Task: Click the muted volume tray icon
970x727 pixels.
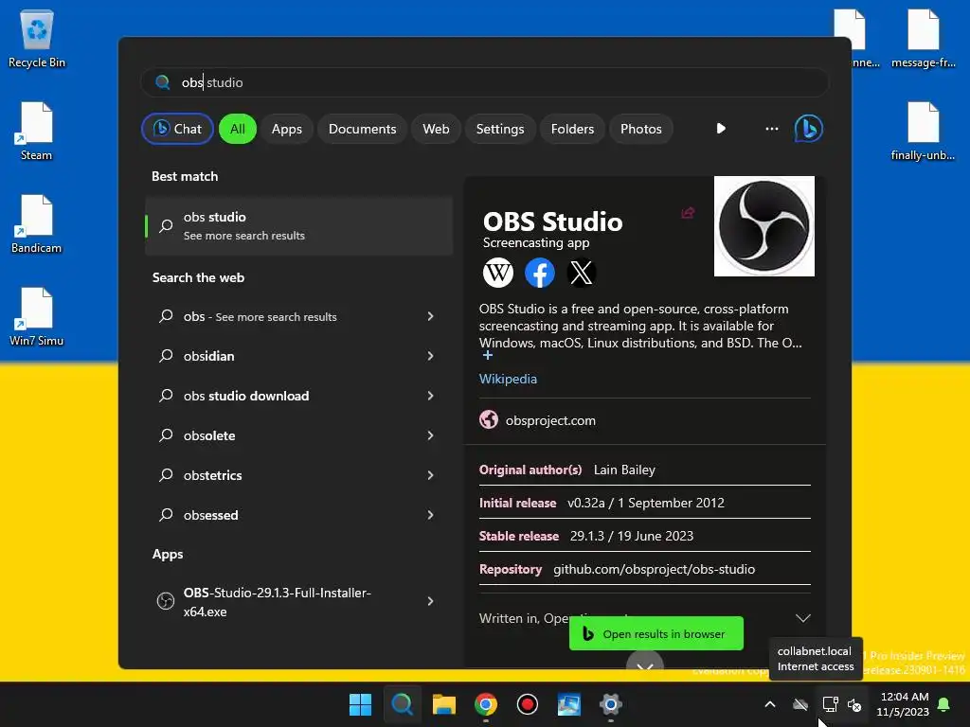Action: [855, 704]
